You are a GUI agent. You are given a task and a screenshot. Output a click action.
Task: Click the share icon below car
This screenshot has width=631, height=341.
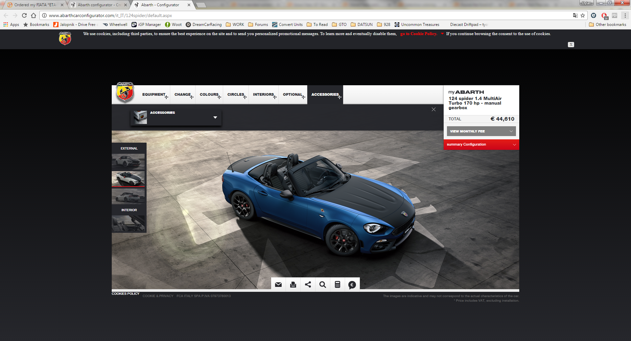coord(308,285)
